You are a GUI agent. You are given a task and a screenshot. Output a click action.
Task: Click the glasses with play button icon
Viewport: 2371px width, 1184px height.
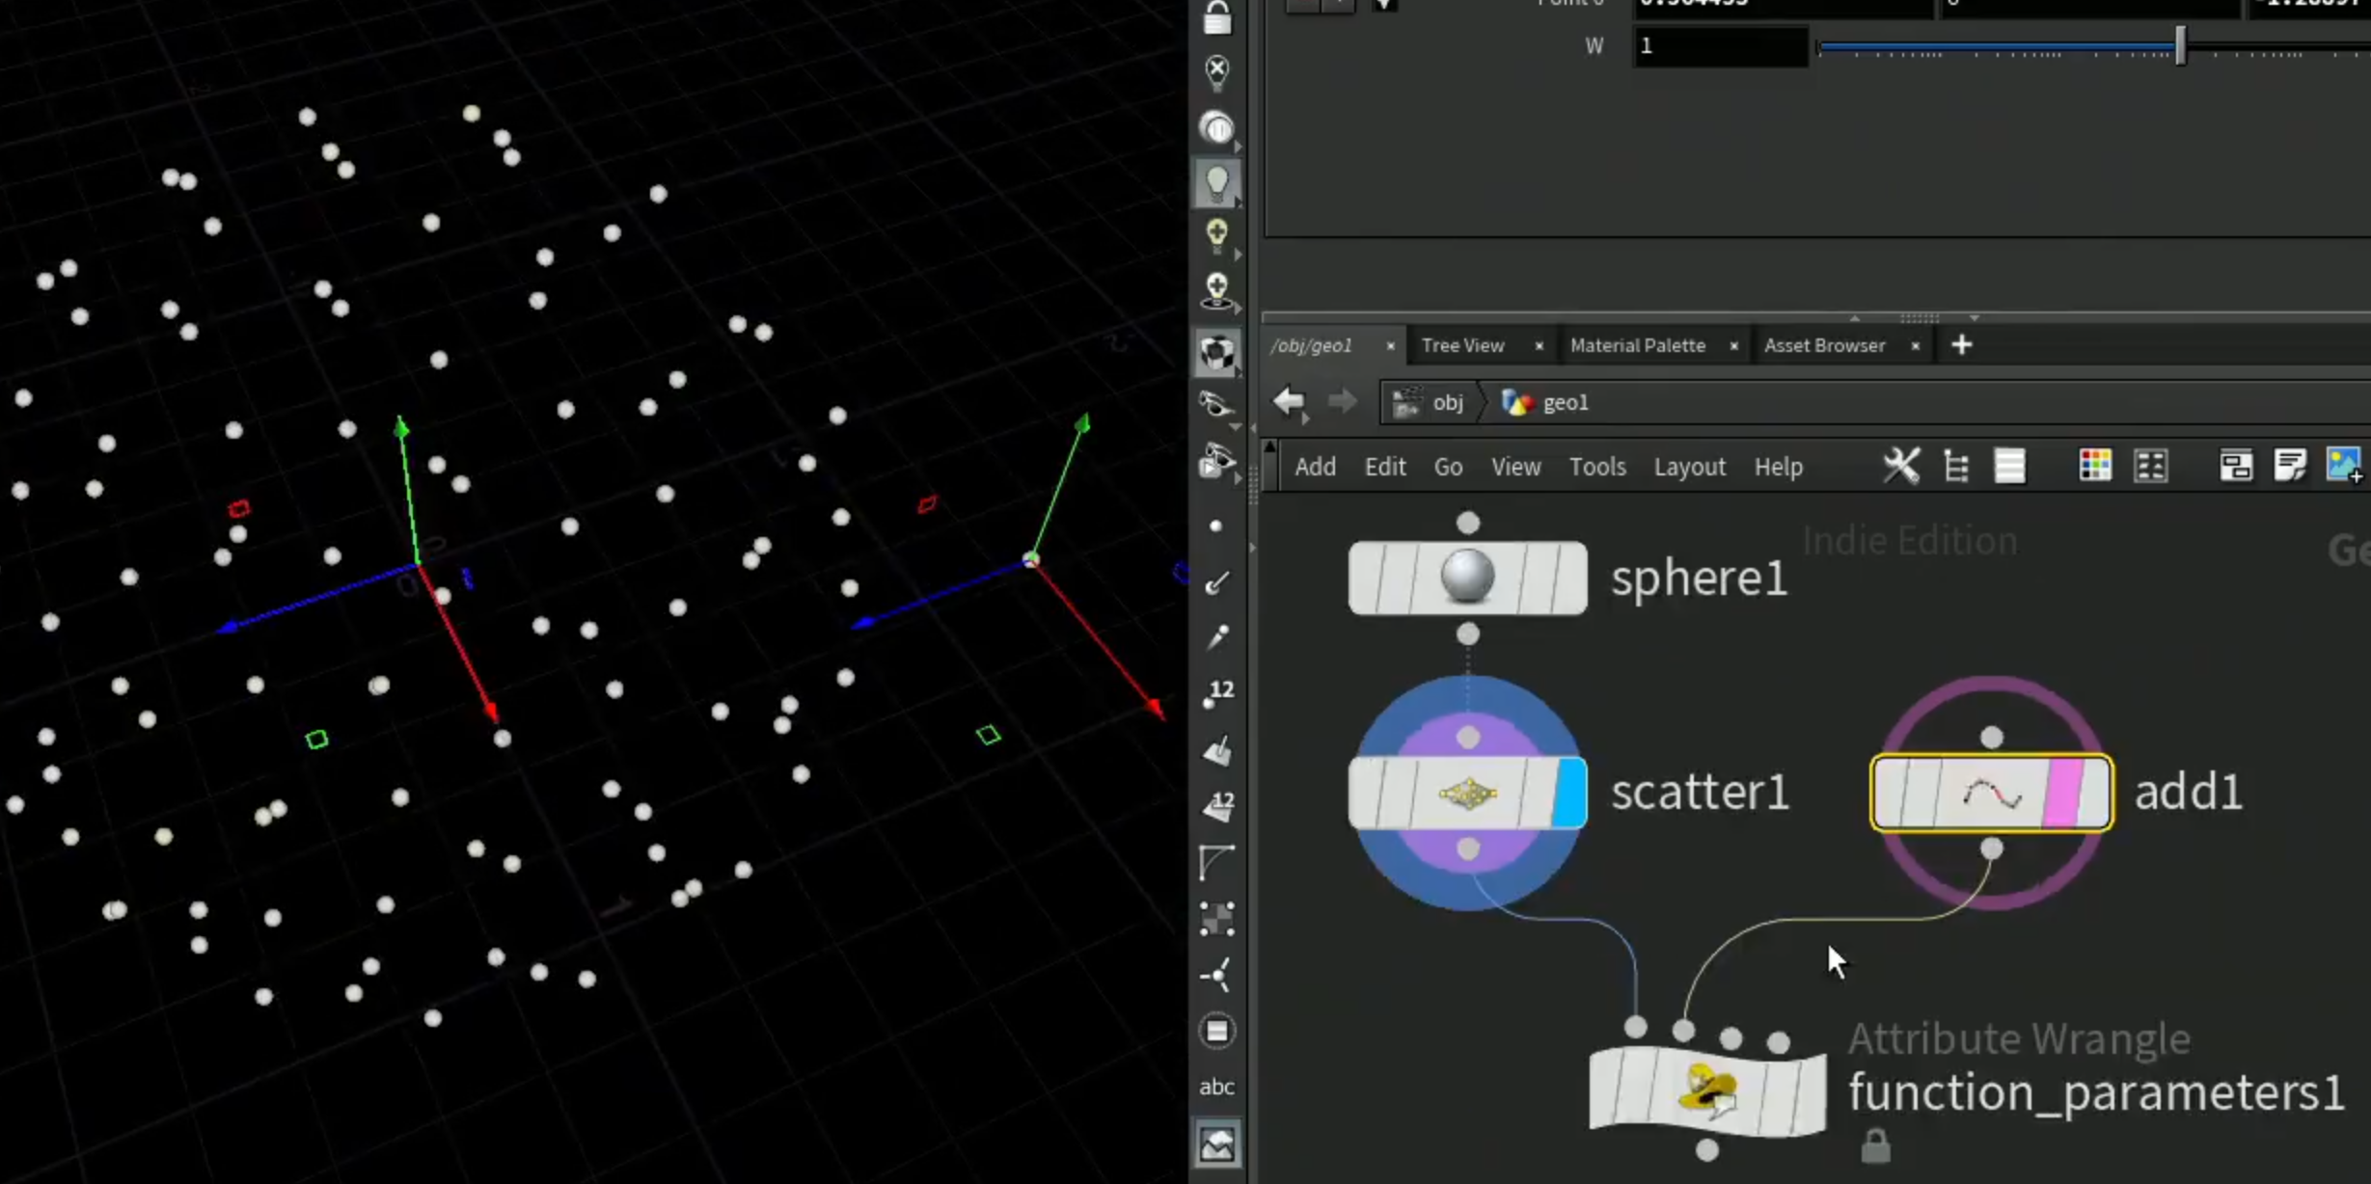(x=1217, y=460)
